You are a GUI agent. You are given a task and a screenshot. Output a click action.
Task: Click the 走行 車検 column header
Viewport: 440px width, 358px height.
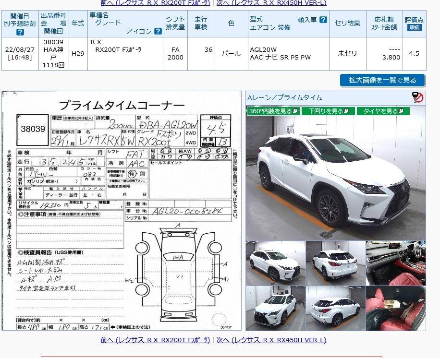pos(201,23)
